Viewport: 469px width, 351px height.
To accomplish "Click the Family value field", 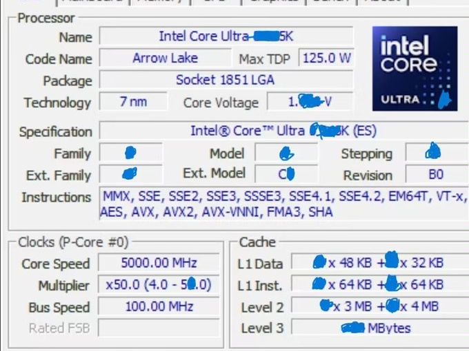I will (x=131, y=153).
